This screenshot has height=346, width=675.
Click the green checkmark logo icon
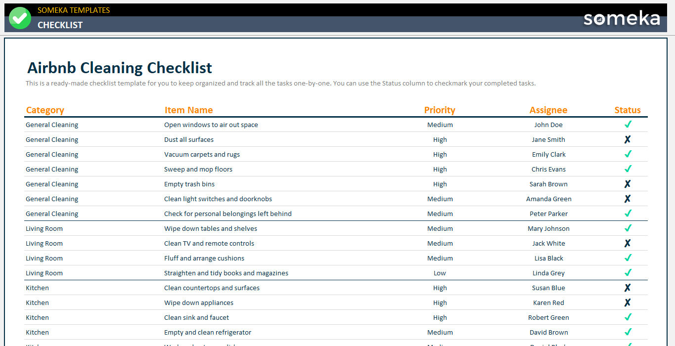20,18
